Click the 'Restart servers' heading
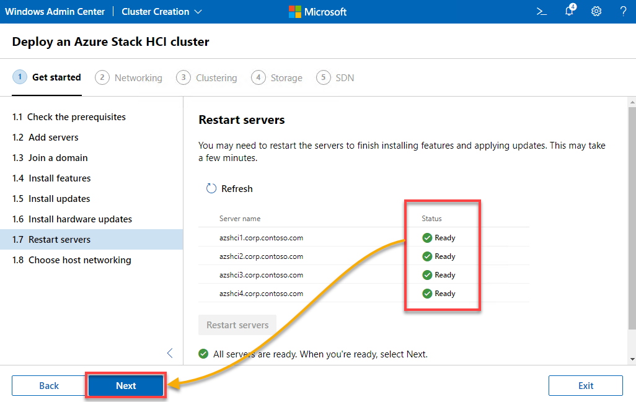 click(x=242, y=120)
